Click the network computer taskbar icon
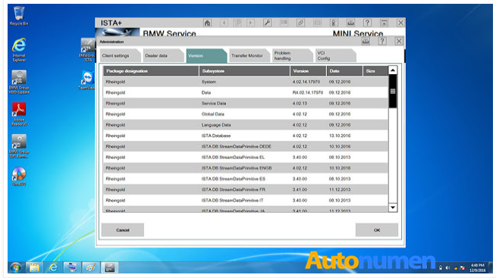This screenshot has height=278, width=496. [72, 267]
